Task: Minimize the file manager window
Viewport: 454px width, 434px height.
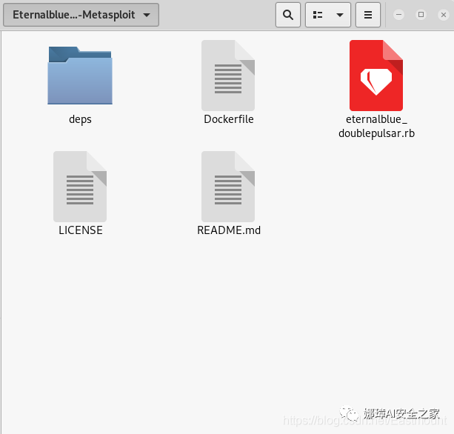Action: [x=398, y=15]
